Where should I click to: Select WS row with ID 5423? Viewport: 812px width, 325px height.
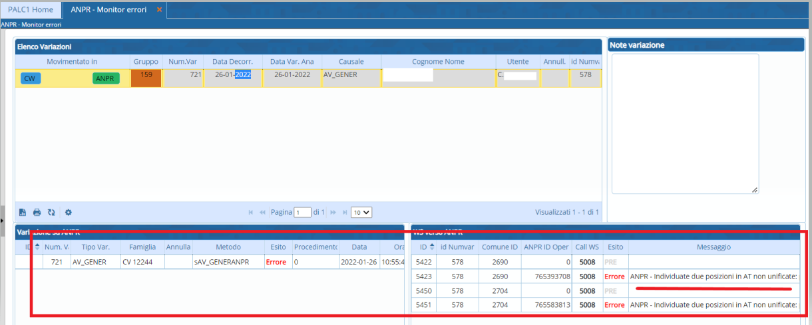[424, 276]
